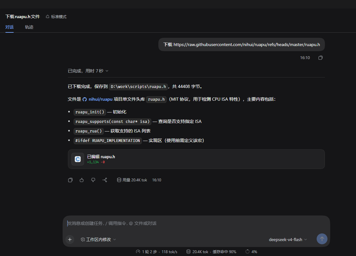Screen dimensions: 356x256
Task: Click the speed gauge icon in status bar
Action: (138, 252)
